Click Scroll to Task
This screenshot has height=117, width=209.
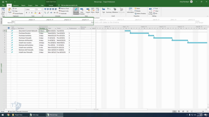[x=150, y=11]
